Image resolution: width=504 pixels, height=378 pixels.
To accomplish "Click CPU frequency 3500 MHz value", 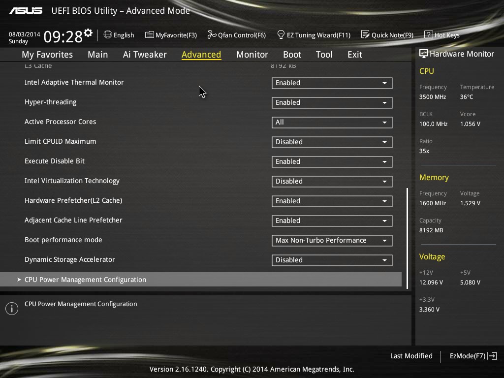I will click(433, 97).
